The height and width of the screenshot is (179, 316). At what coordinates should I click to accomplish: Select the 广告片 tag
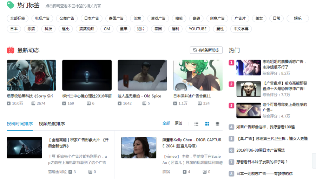(240, 18)
